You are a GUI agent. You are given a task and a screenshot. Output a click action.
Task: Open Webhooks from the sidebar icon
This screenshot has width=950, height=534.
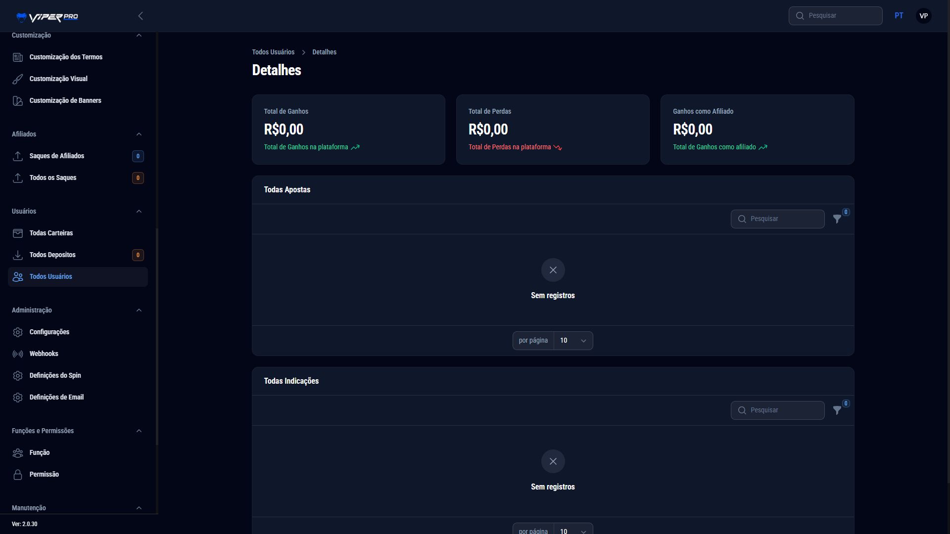coord(18,354)
